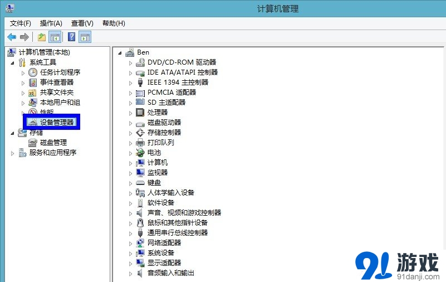Expand the 本地用户和组 tree node
The width and height of the screenshot is (446, 282).
[x=23, y=103]
